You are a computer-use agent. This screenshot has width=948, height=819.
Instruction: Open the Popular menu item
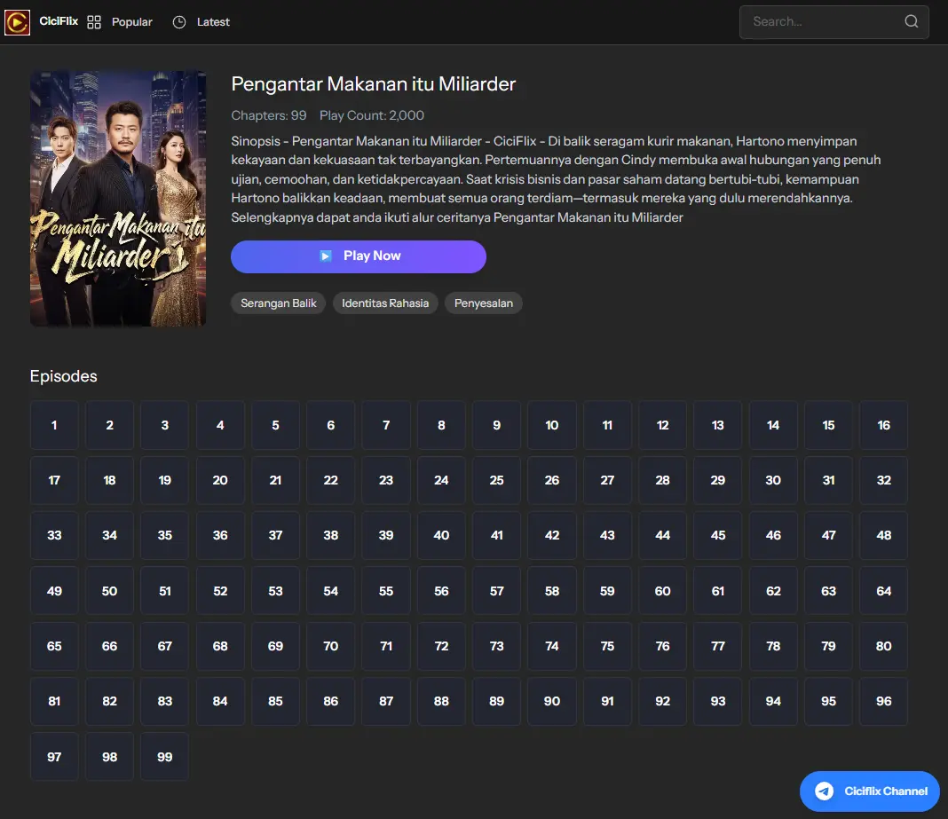[132, 22]
